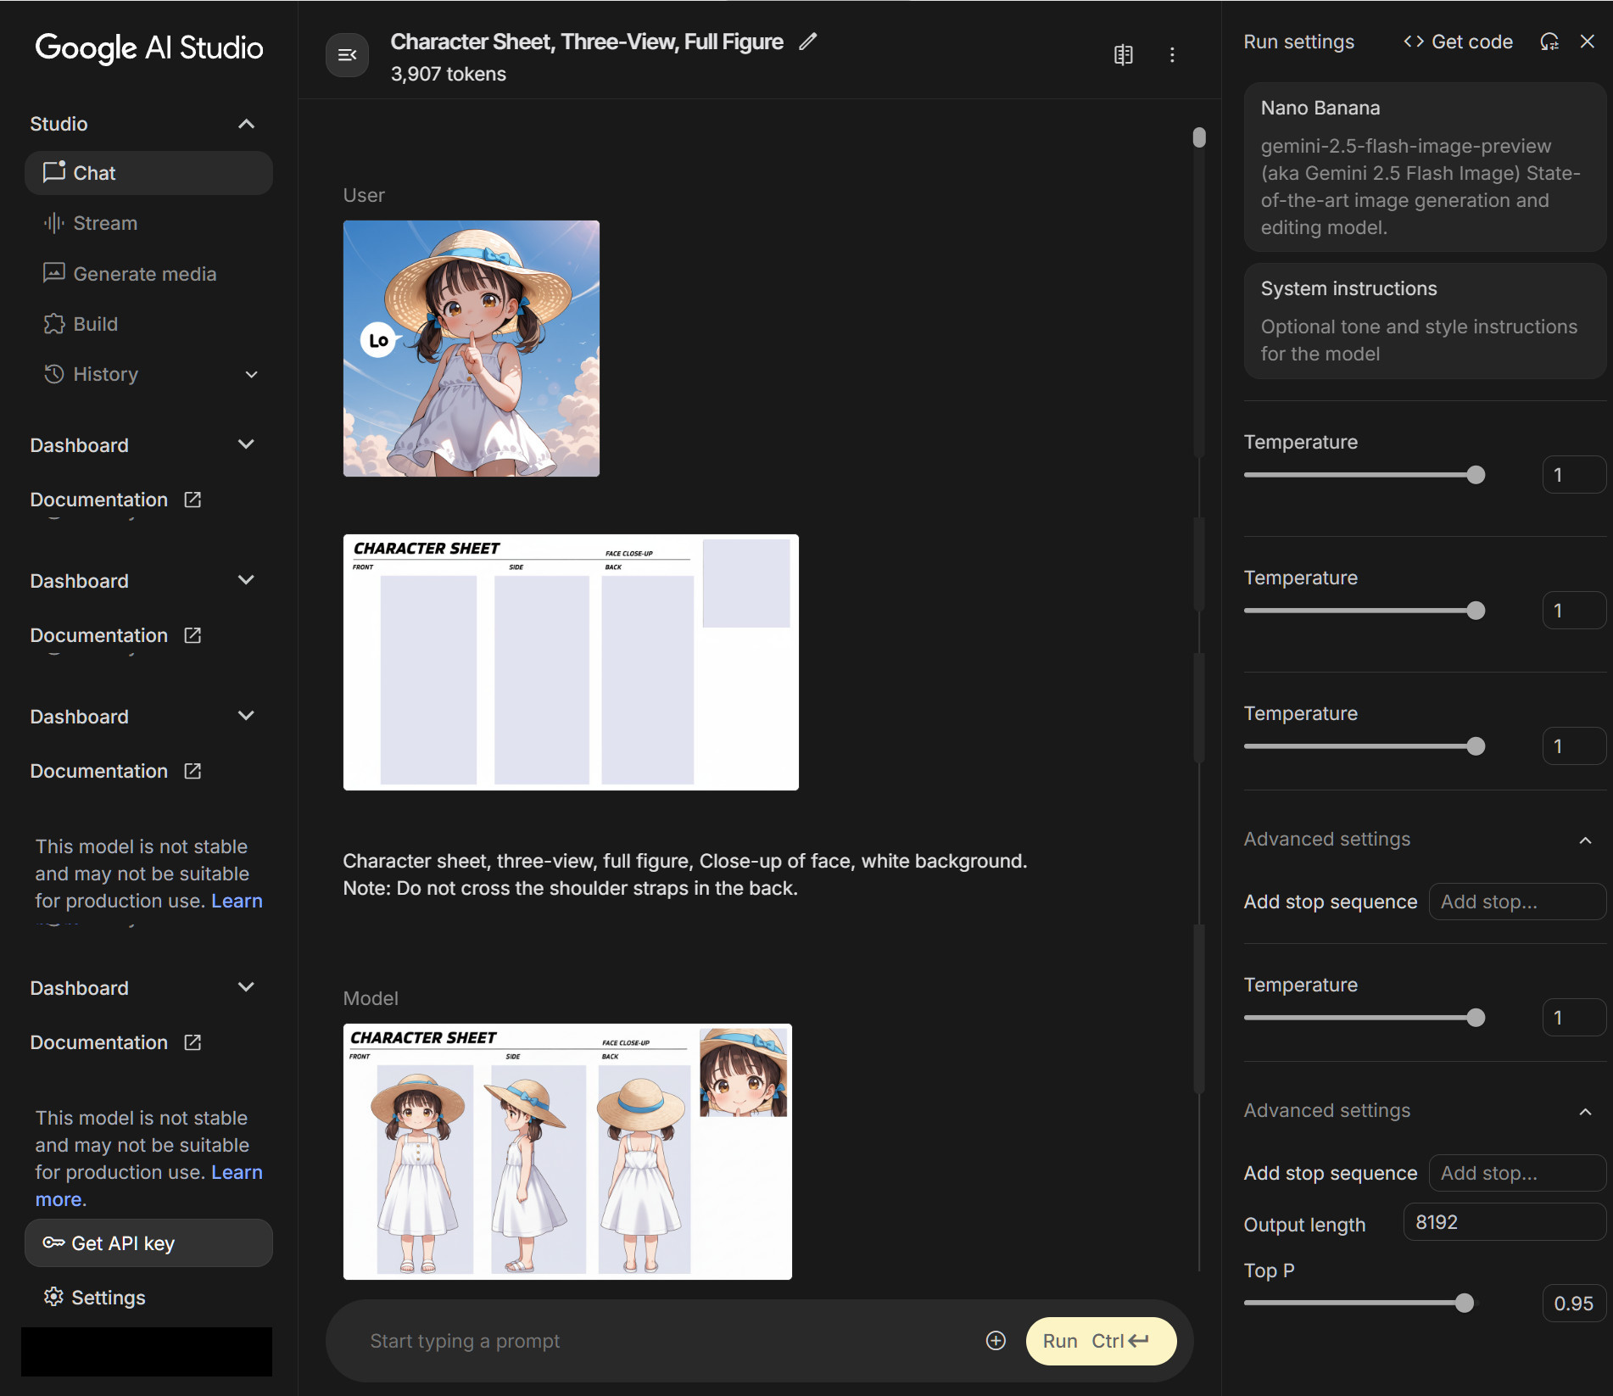Select Stream in the Studio menu
The height and width of the screenshot is (1396, 1613).
coord(104,223)
